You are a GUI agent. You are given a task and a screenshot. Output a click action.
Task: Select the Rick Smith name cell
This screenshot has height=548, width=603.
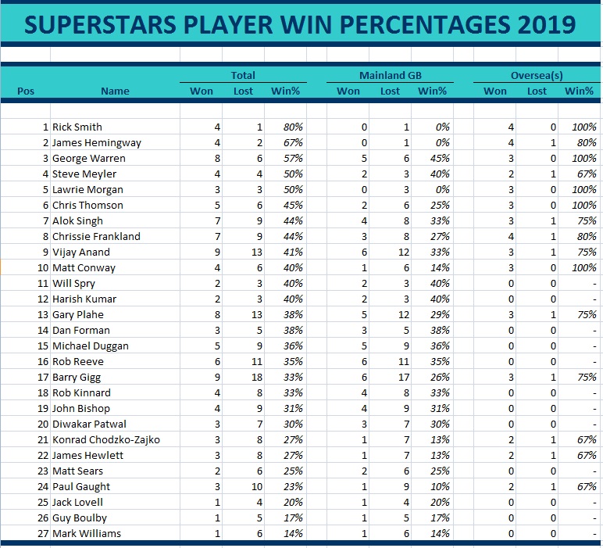(x=77, y=127)
